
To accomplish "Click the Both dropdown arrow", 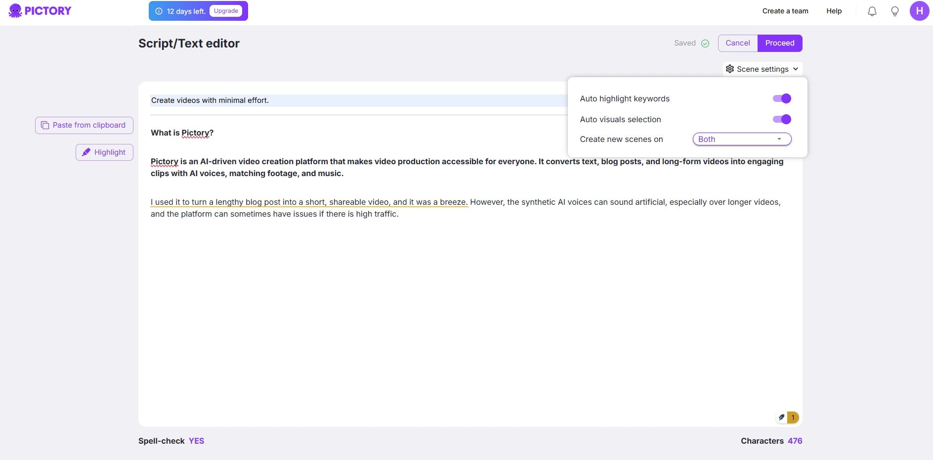I will click(779, 139).
